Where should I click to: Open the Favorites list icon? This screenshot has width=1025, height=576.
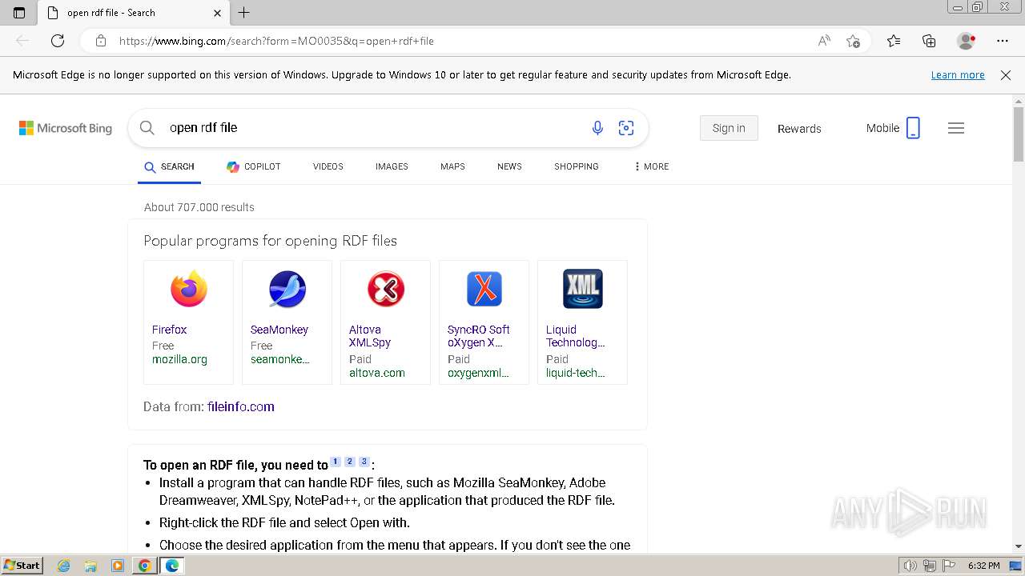(894, 41)
